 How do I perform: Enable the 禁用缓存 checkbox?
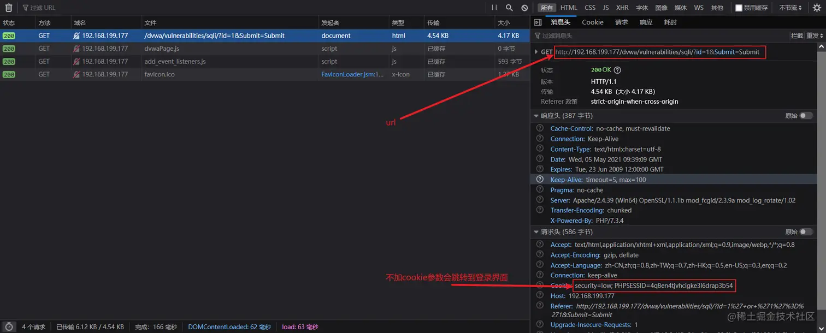(739, 8)
